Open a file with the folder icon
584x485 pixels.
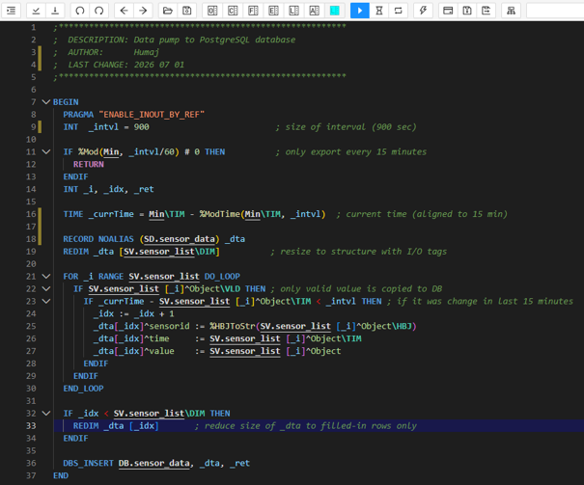click(168, 11)
